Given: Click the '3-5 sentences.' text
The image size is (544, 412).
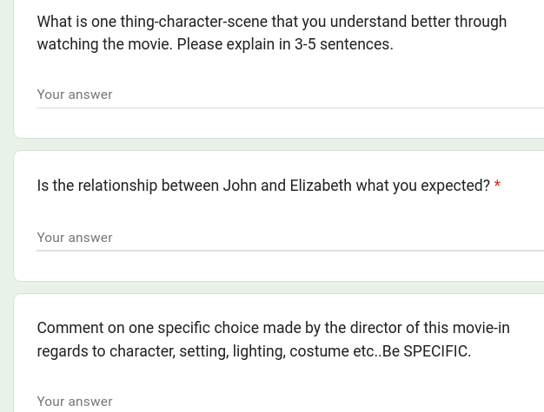Looking at the screenshot, I should pos(344,44).
